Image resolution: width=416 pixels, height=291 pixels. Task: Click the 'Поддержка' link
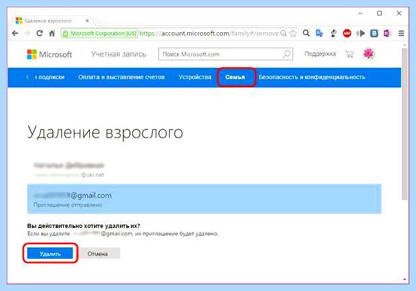(x=320, y=54)
